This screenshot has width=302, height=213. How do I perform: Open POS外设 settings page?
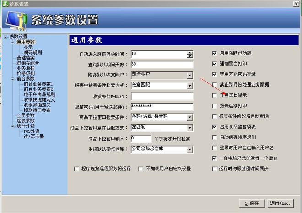[32, 131]
